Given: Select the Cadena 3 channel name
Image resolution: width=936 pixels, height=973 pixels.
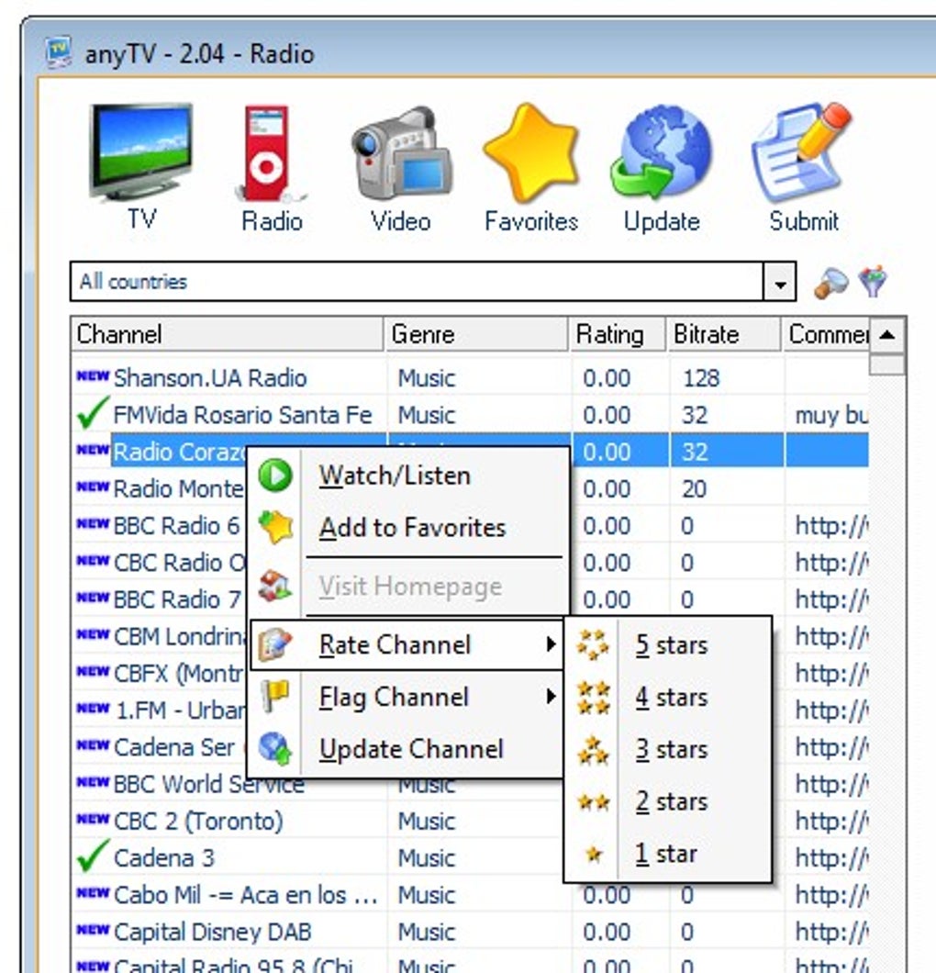Looking at the screenshot, I should 163,858.
